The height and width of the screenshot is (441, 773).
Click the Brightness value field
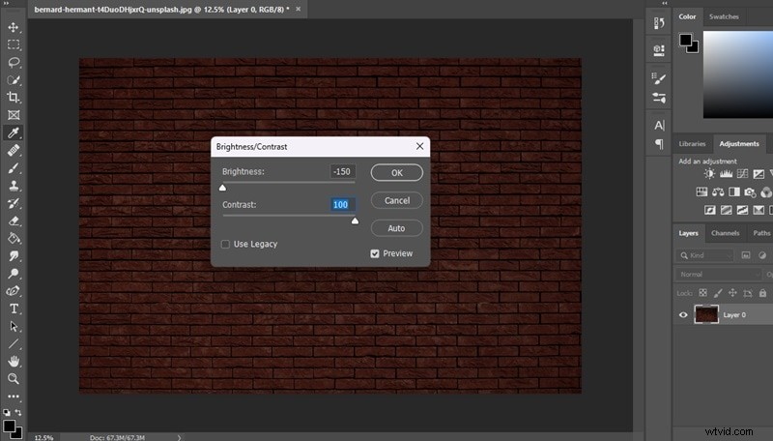click(342, 172)
